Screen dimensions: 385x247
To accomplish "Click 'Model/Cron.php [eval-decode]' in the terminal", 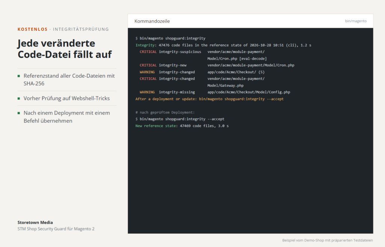I will point(237,59).
